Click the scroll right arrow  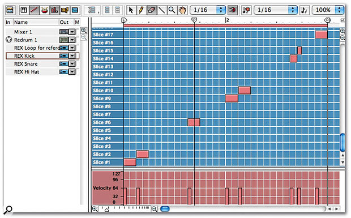336,209
